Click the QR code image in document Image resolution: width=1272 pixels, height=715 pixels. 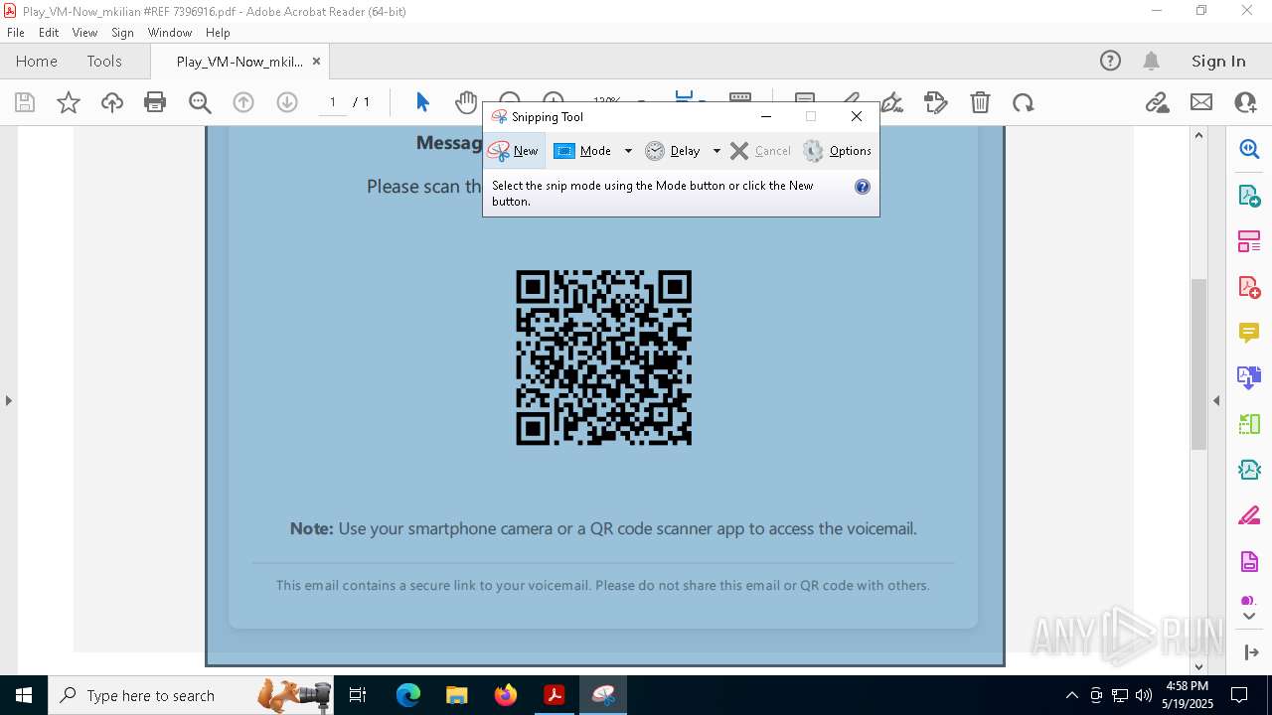(603, 357)
